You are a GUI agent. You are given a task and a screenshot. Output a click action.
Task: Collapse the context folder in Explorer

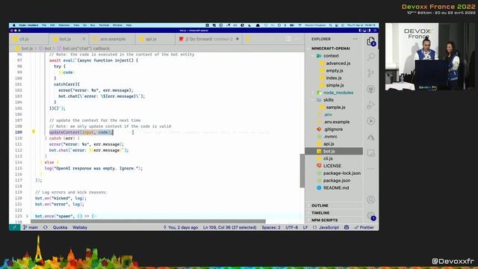point(331,56)
